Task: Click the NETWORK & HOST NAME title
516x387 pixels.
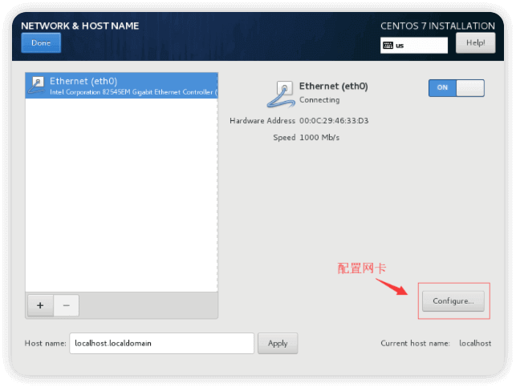Action: pyautogui.click(x=80, y=26)
